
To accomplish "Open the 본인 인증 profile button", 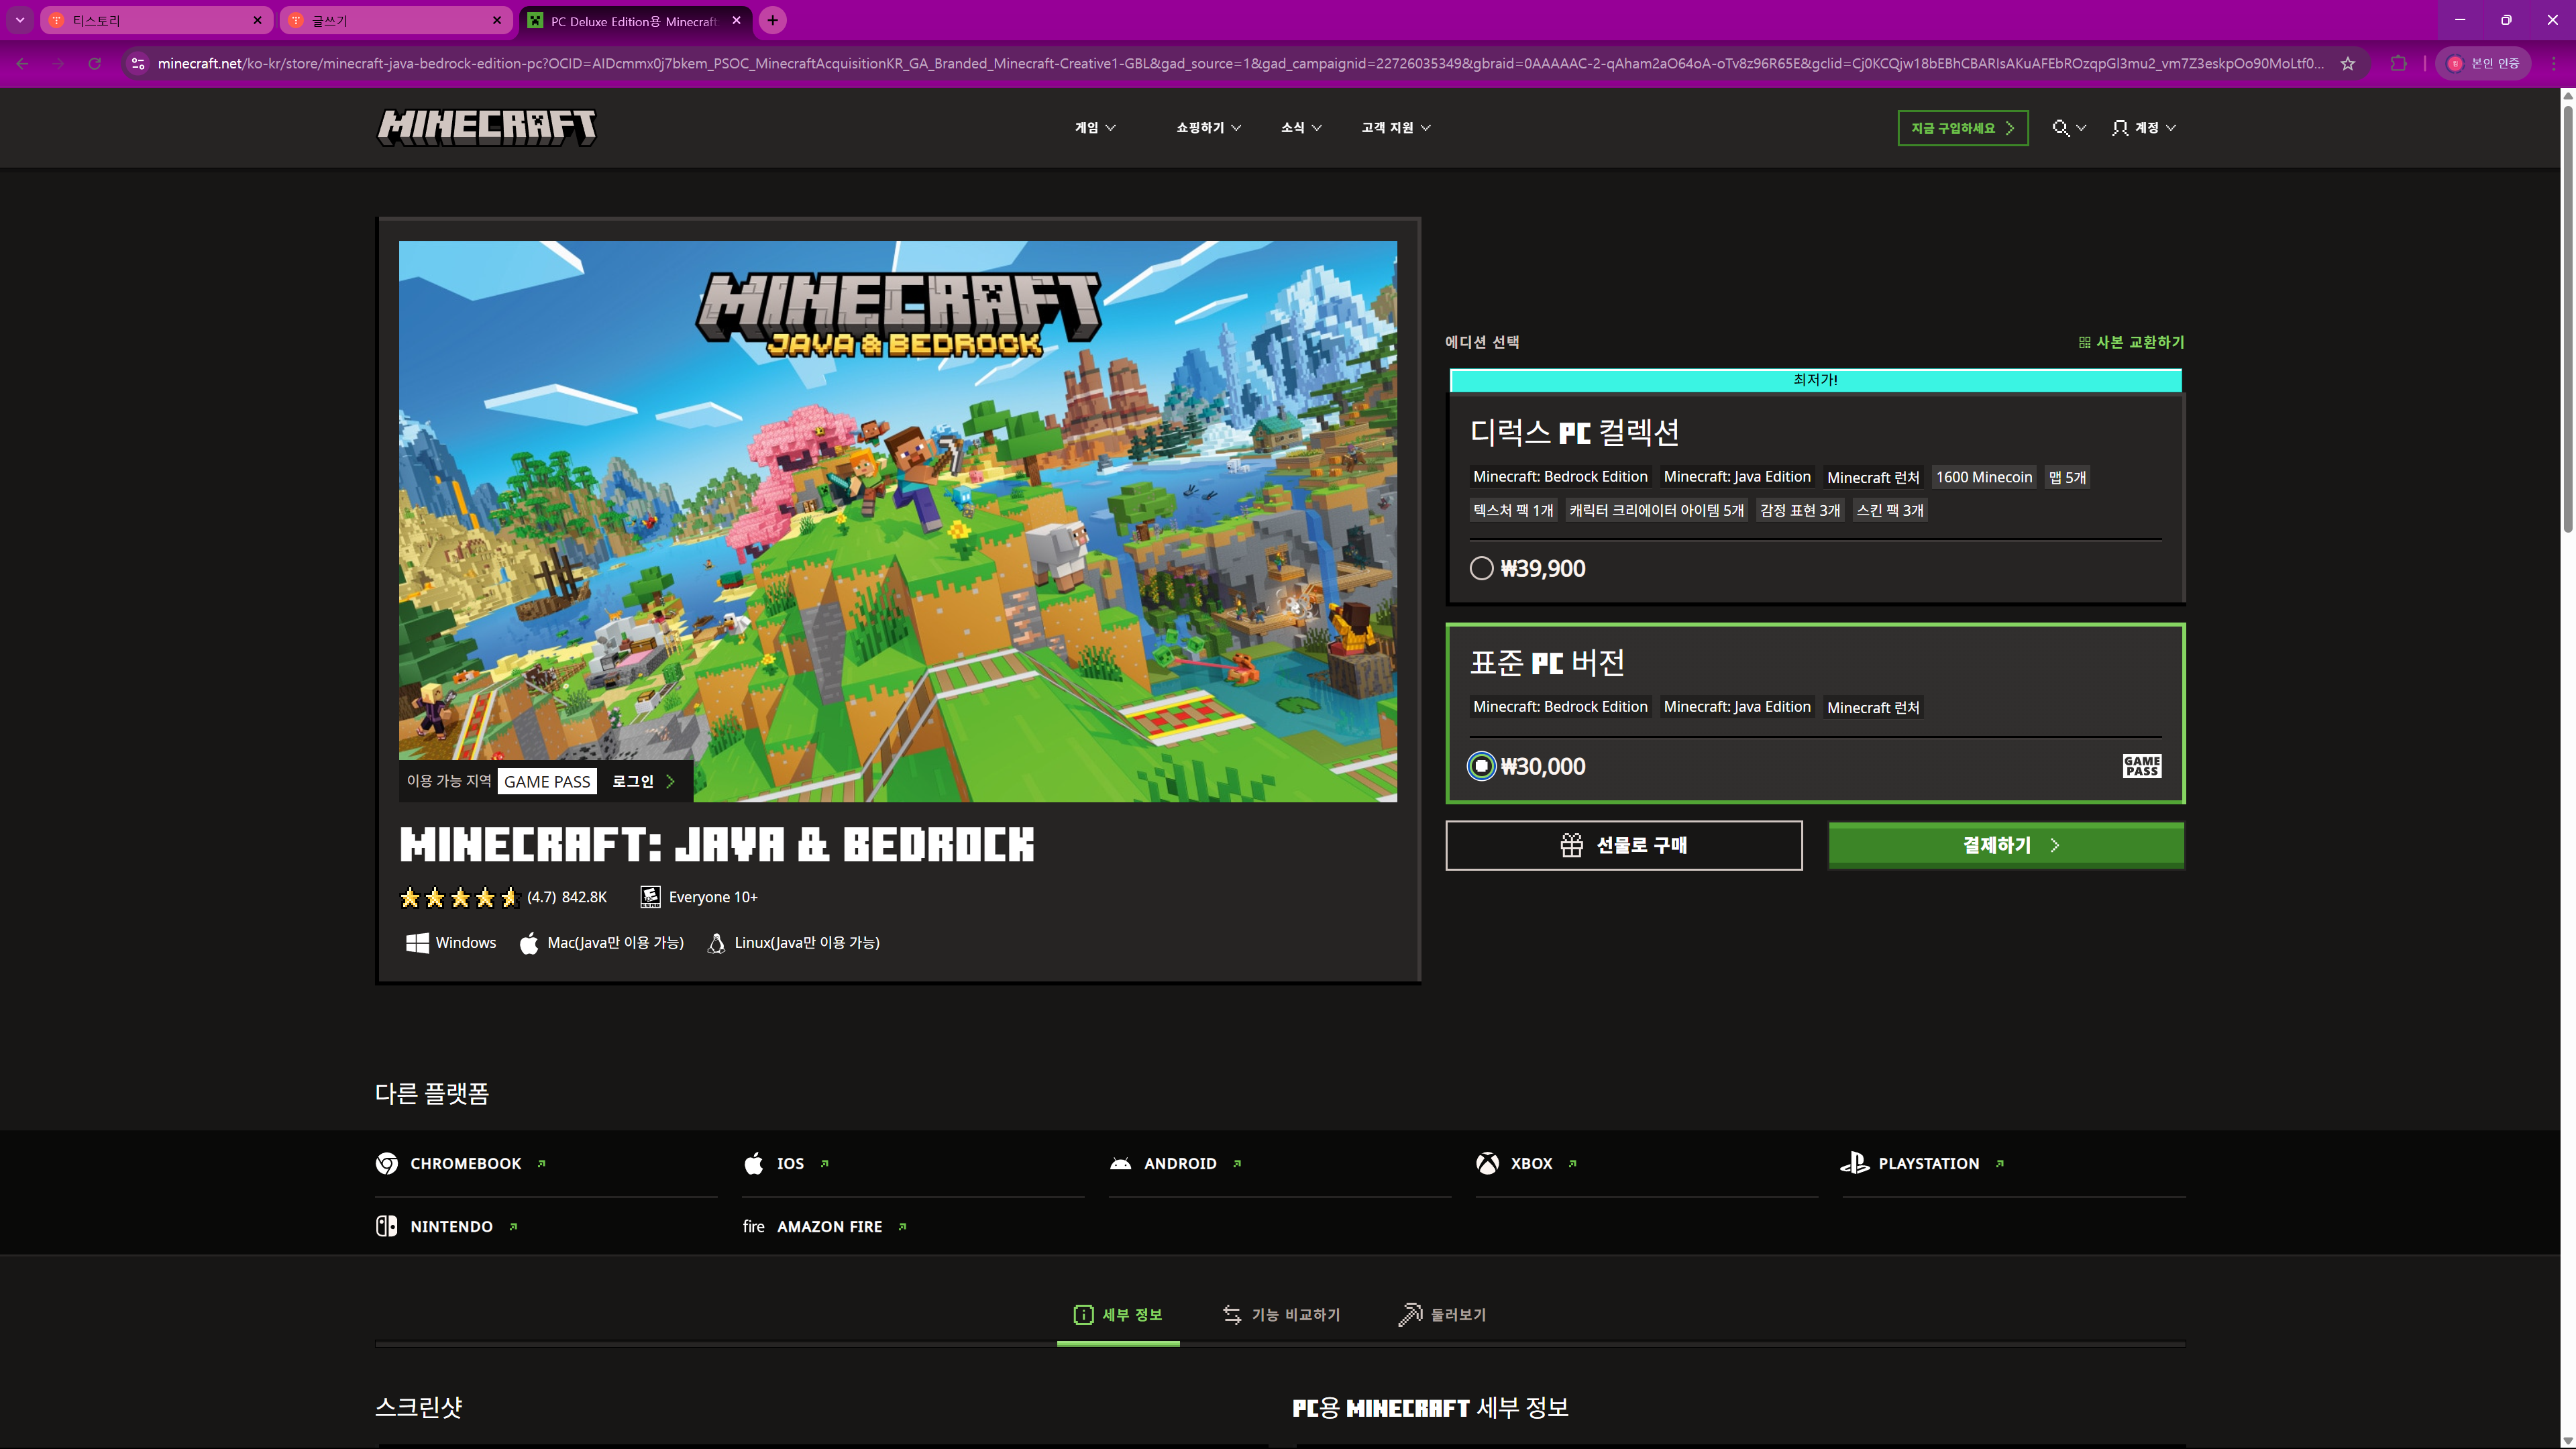I will point(2483,63).
